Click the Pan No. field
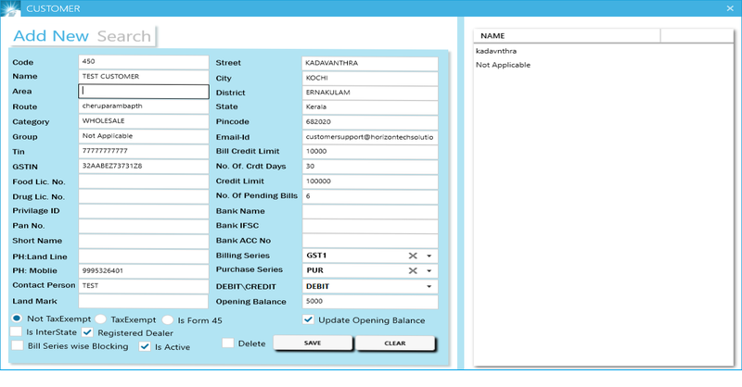Viewport: 742px width, 387px height. coord(144,226)
